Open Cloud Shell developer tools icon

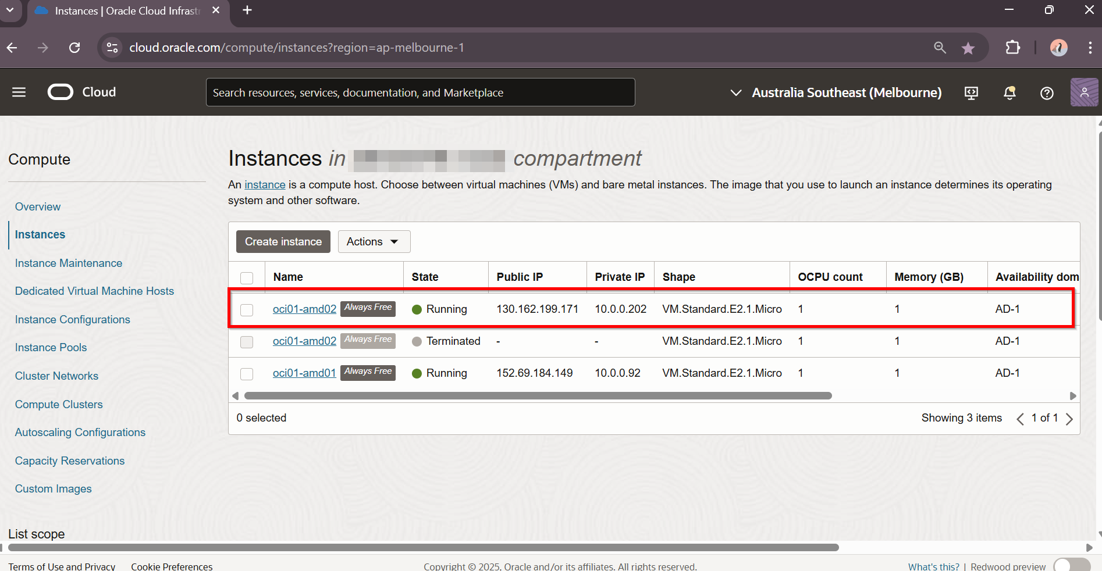971,93
